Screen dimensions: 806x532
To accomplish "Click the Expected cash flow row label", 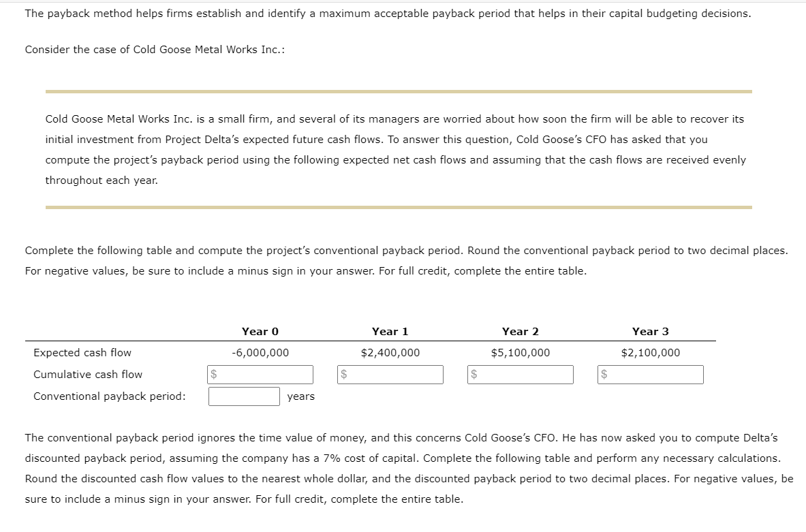I will coord(82,352).
